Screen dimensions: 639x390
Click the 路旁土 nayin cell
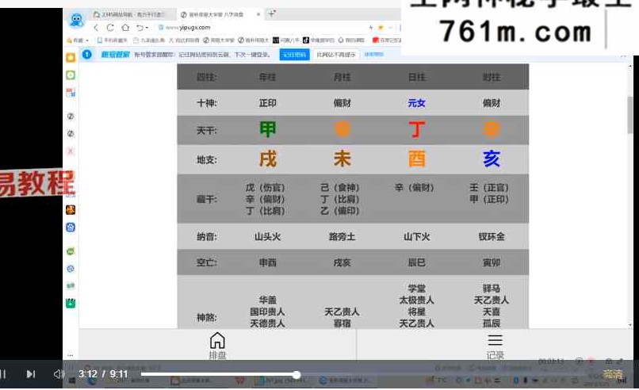pos(342,237)
